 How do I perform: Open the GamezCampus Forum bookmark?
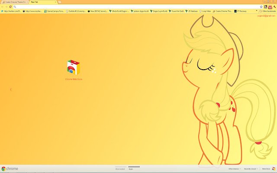pos(54,11)
